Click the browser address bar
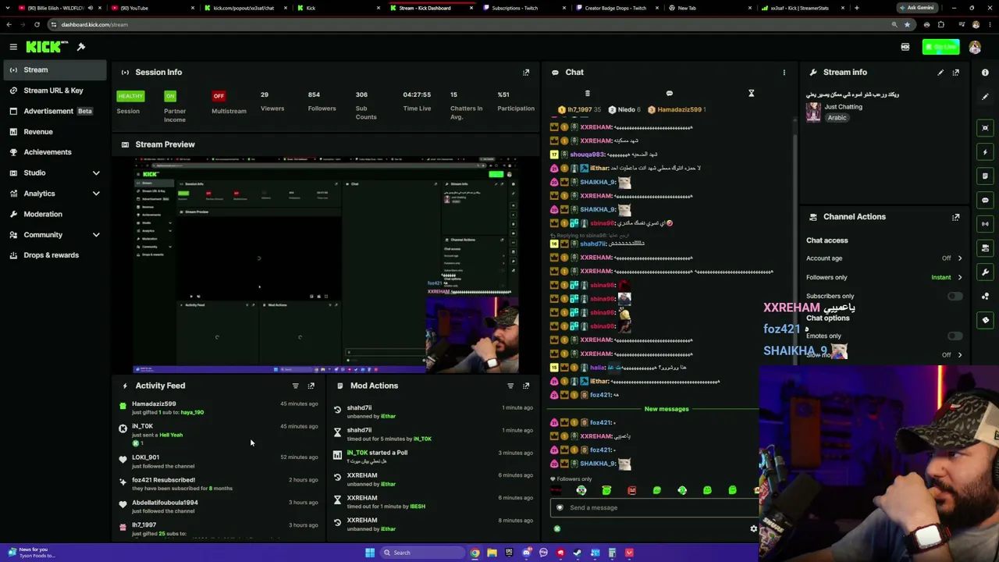This screenshot has height=562, width=999. pyautogui.click(x=468, y=25)
